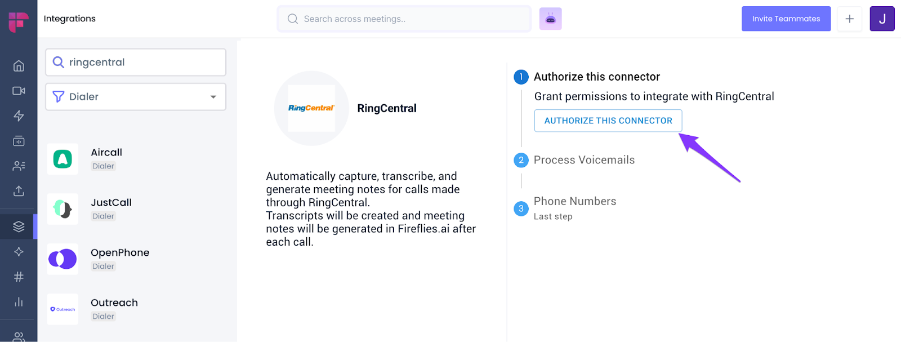Open the Meetings video camera icon
This screenshot has width=901, height=342.
point(19,91)
